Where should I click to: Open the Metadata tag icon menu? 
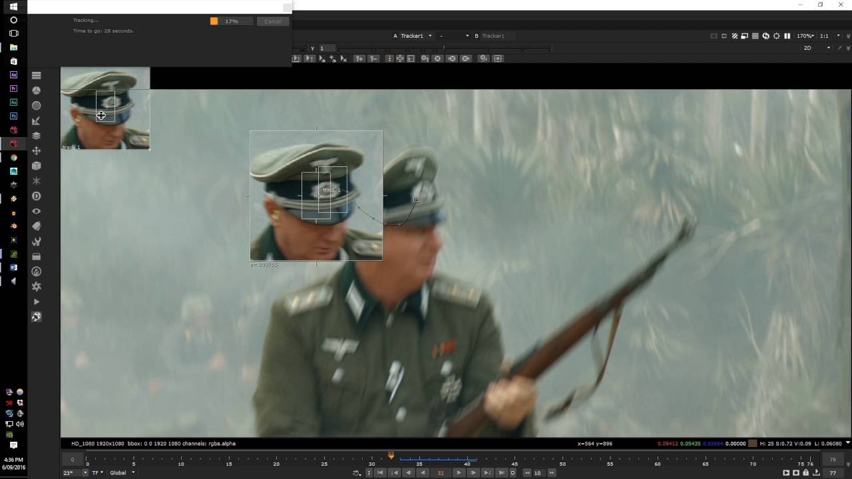point(37,226)
